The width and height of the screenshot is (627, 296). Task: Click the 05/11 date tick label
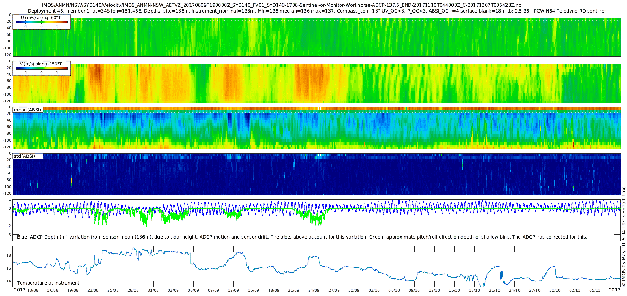pos(595,290)
